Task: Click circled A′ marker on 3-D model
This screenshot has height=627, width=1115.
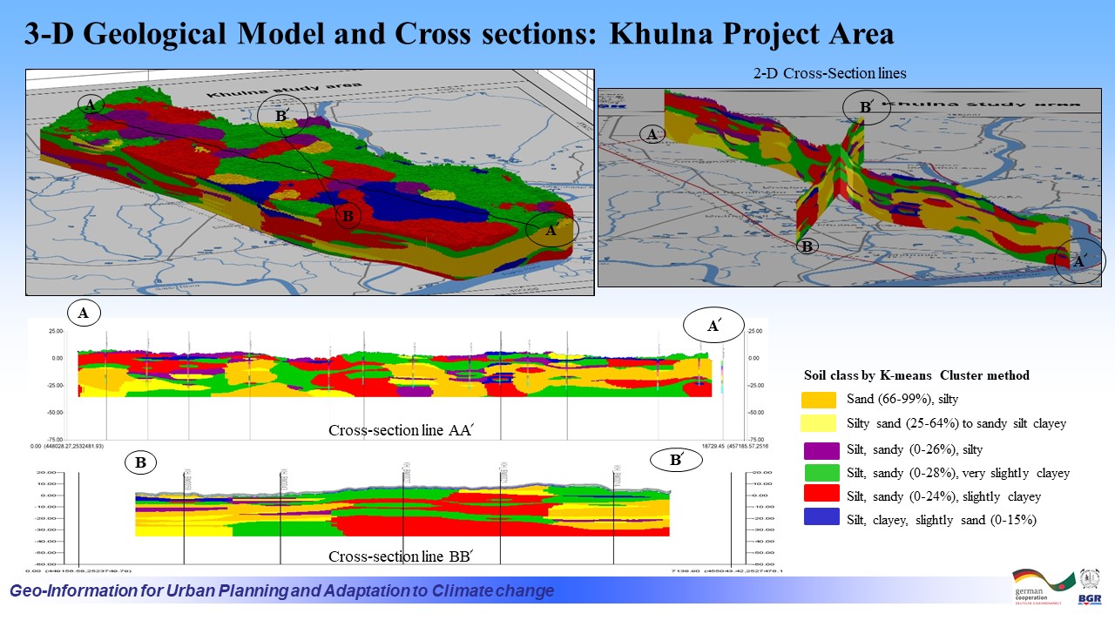Action: pos(551,230)
